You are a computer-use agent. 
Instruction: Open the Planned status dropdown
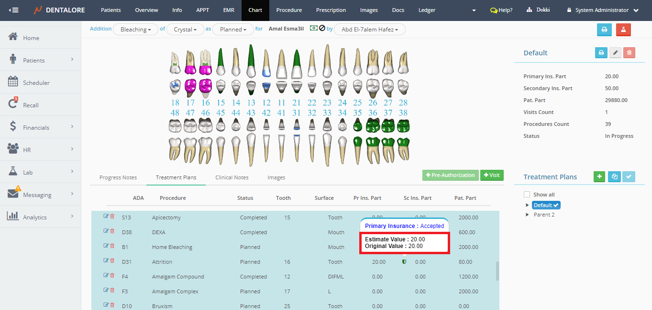[x=233, y=30]
